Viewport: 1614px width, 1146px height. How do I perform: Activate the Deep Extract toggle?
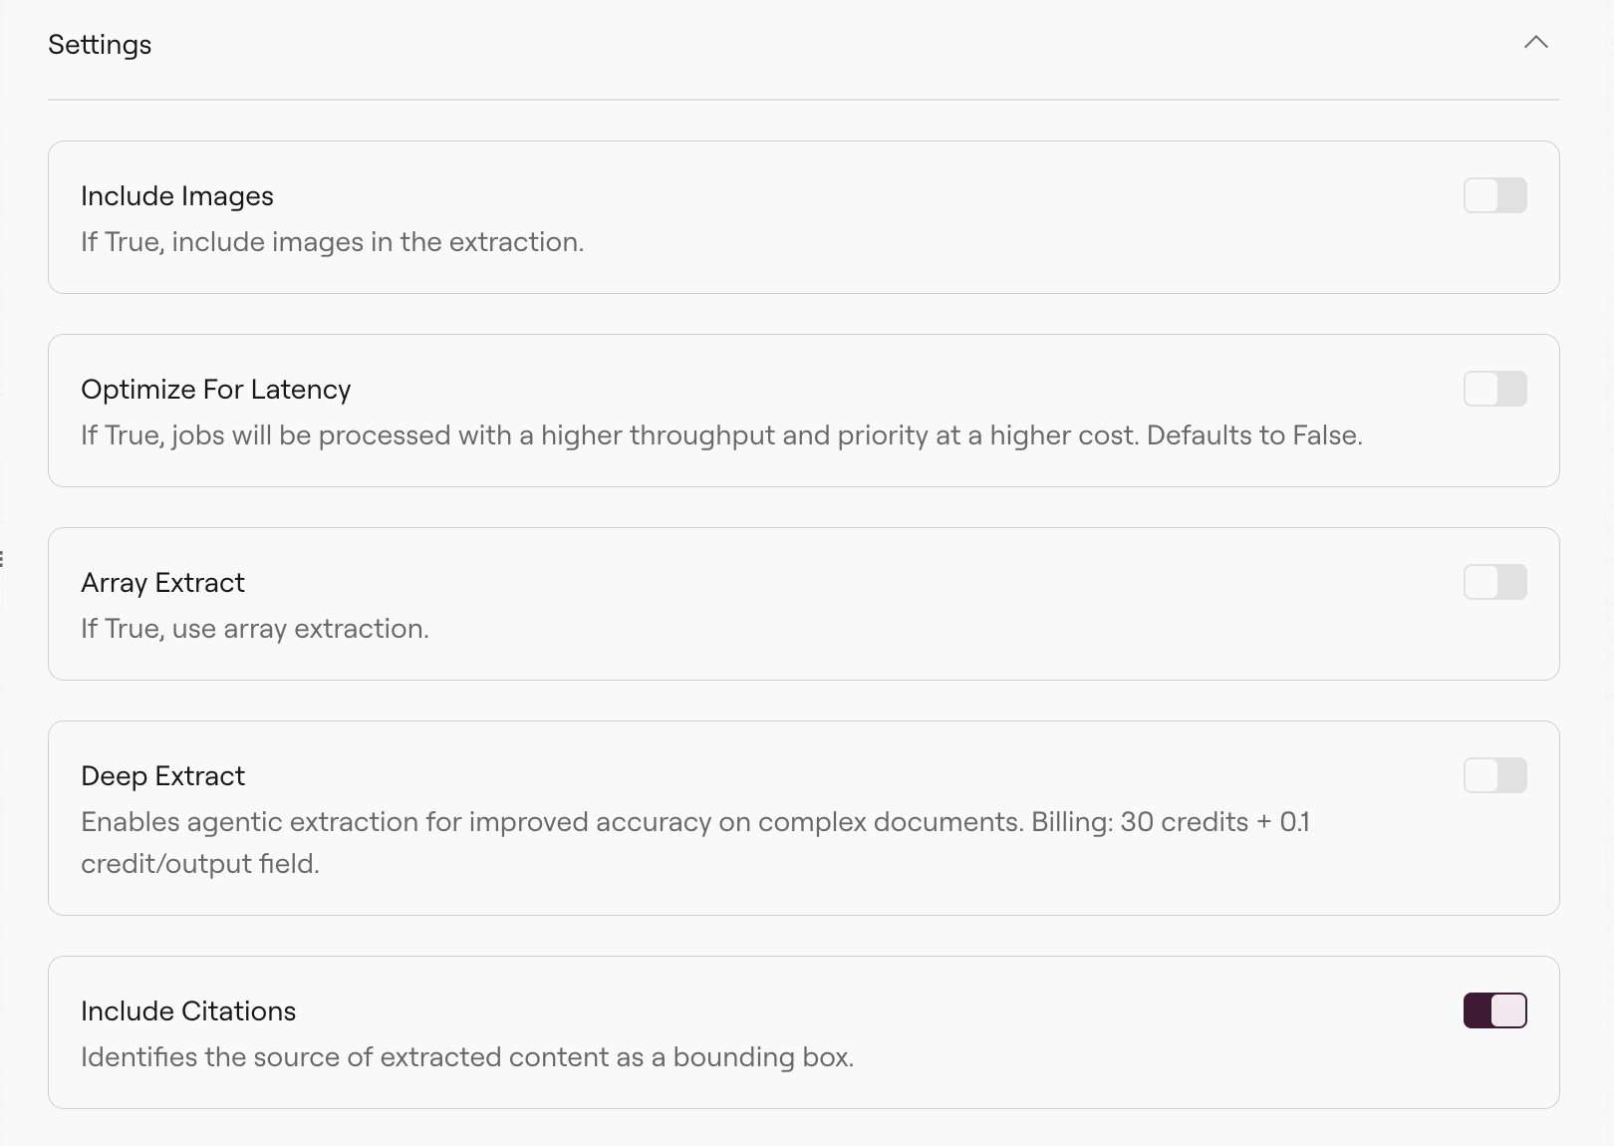point(1494,774)
